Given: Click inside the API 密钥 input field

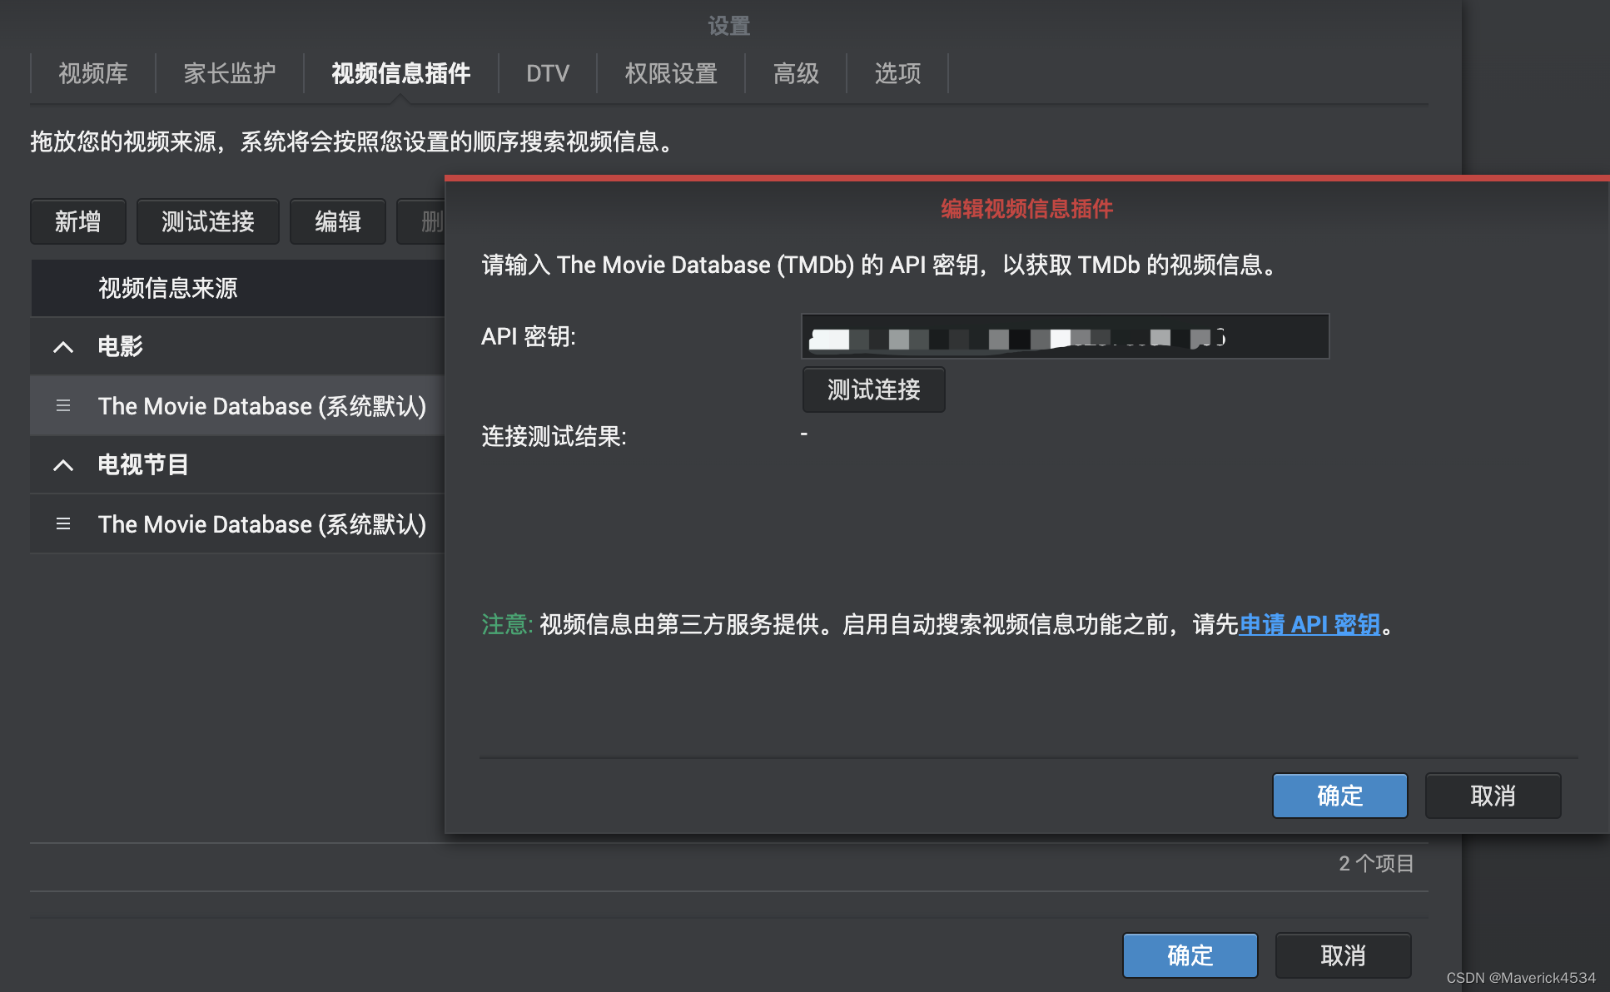Looking at the screenshot, I should (x=1064, y=336).
